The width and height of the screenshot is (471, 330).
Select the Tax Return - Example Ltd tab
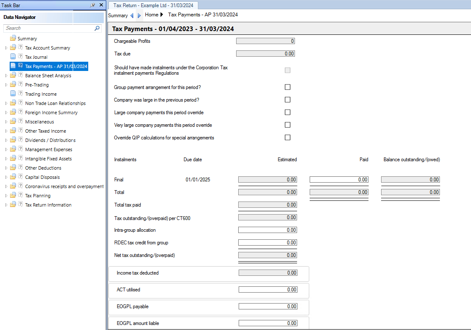click(x=153, y=5)
